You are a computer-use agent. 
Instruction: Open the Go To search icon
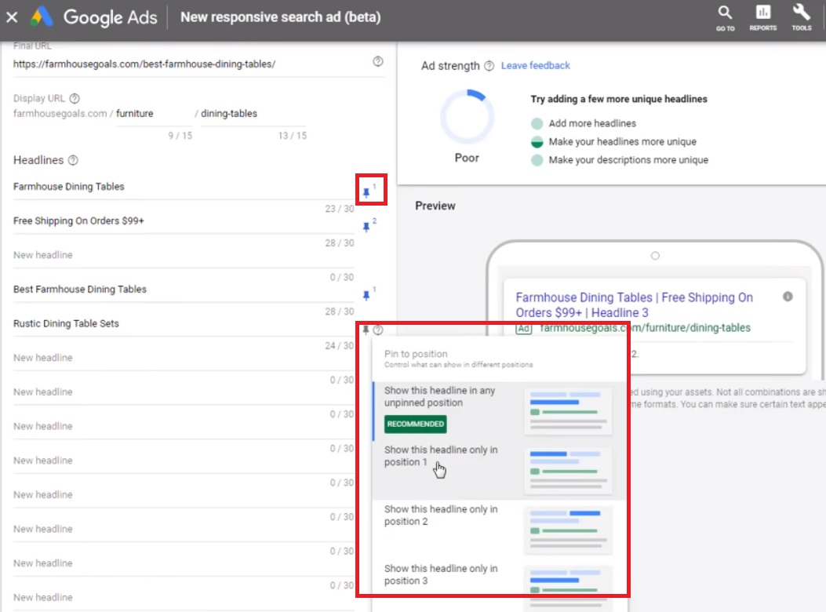point(725,18)
